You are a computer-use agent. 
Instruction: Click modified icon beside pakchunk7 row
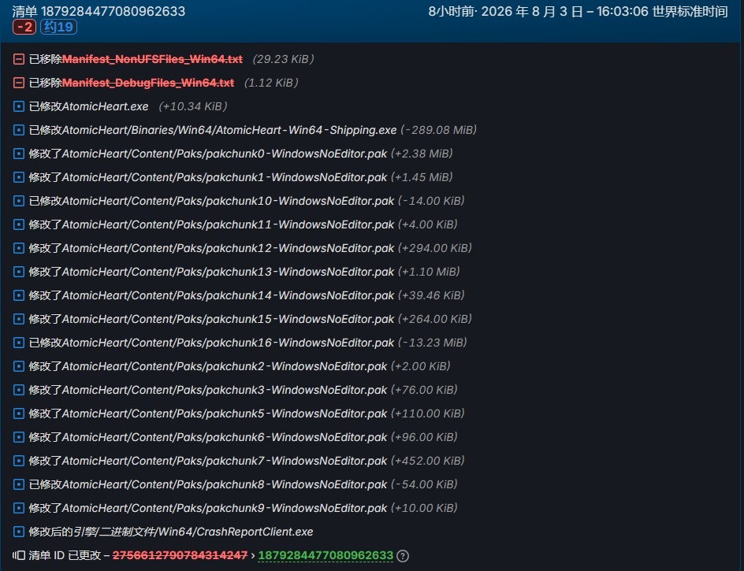coord(18,461)
